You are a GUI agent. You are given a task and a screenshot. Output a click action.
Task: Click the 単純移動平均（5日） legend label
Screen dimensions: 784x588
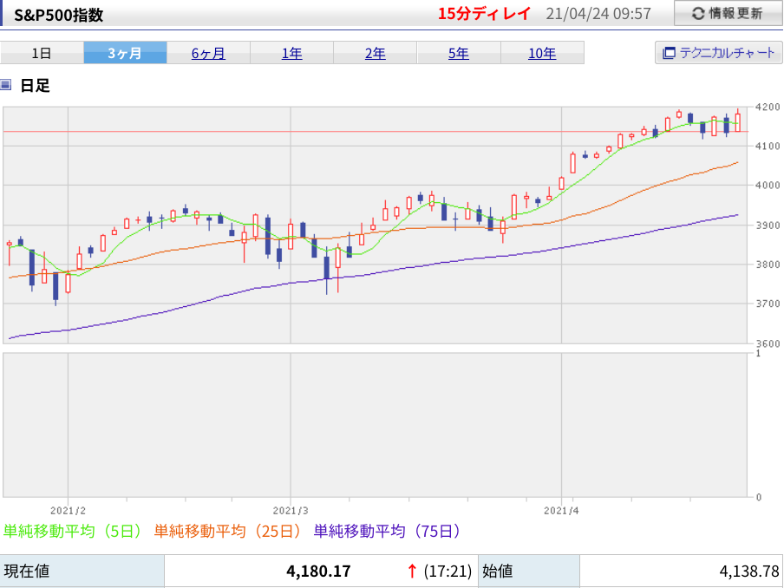pos(73,531)
